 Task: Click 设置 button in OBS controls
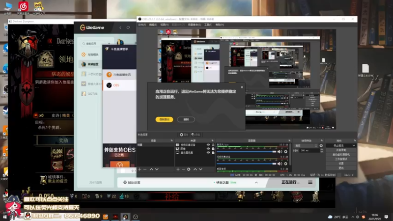(341, 164)
